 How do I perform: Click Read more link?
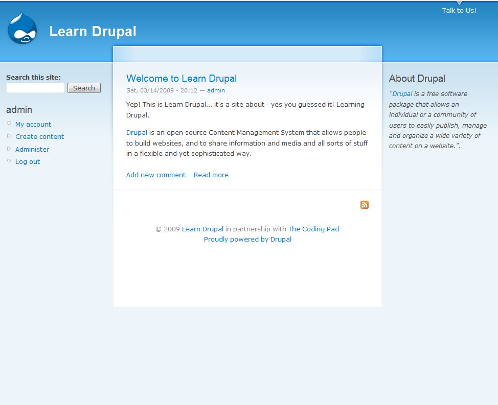coord(211,175)
